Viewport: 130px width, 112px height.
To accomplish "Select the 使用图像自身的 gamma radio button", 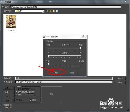I will [17, 89].
